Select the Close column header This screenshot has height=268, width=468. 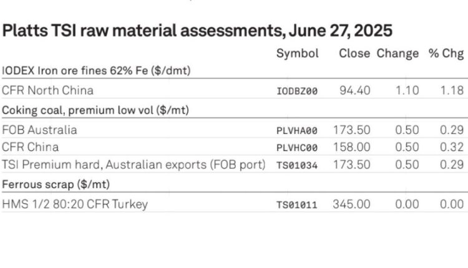[354, 54]
